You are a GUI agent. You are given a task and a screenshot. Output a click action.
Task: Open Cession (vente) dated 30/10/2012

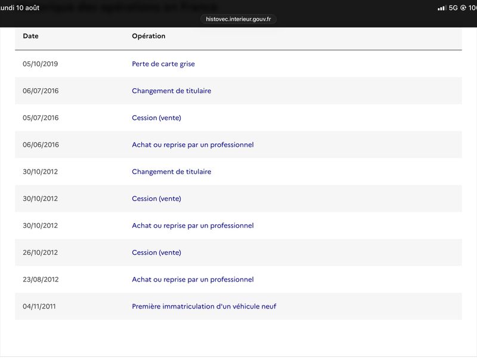[x=156, y=199]
